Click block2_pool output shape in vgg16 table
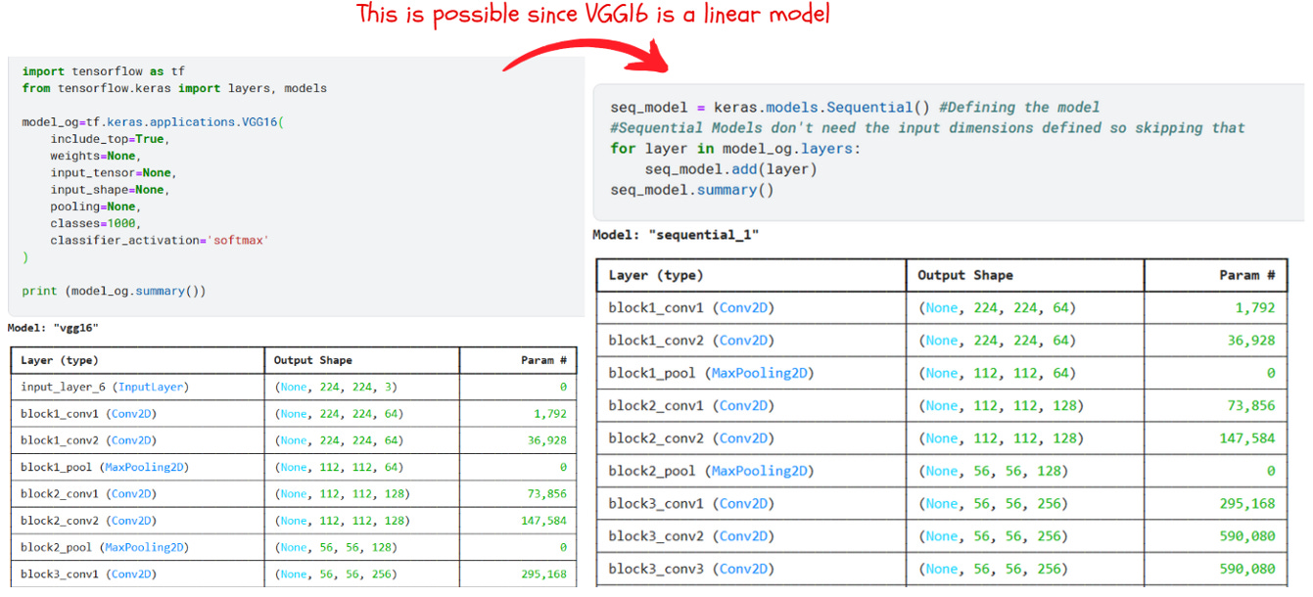This screenshot has width=1313, height=597. pos(336,547)
